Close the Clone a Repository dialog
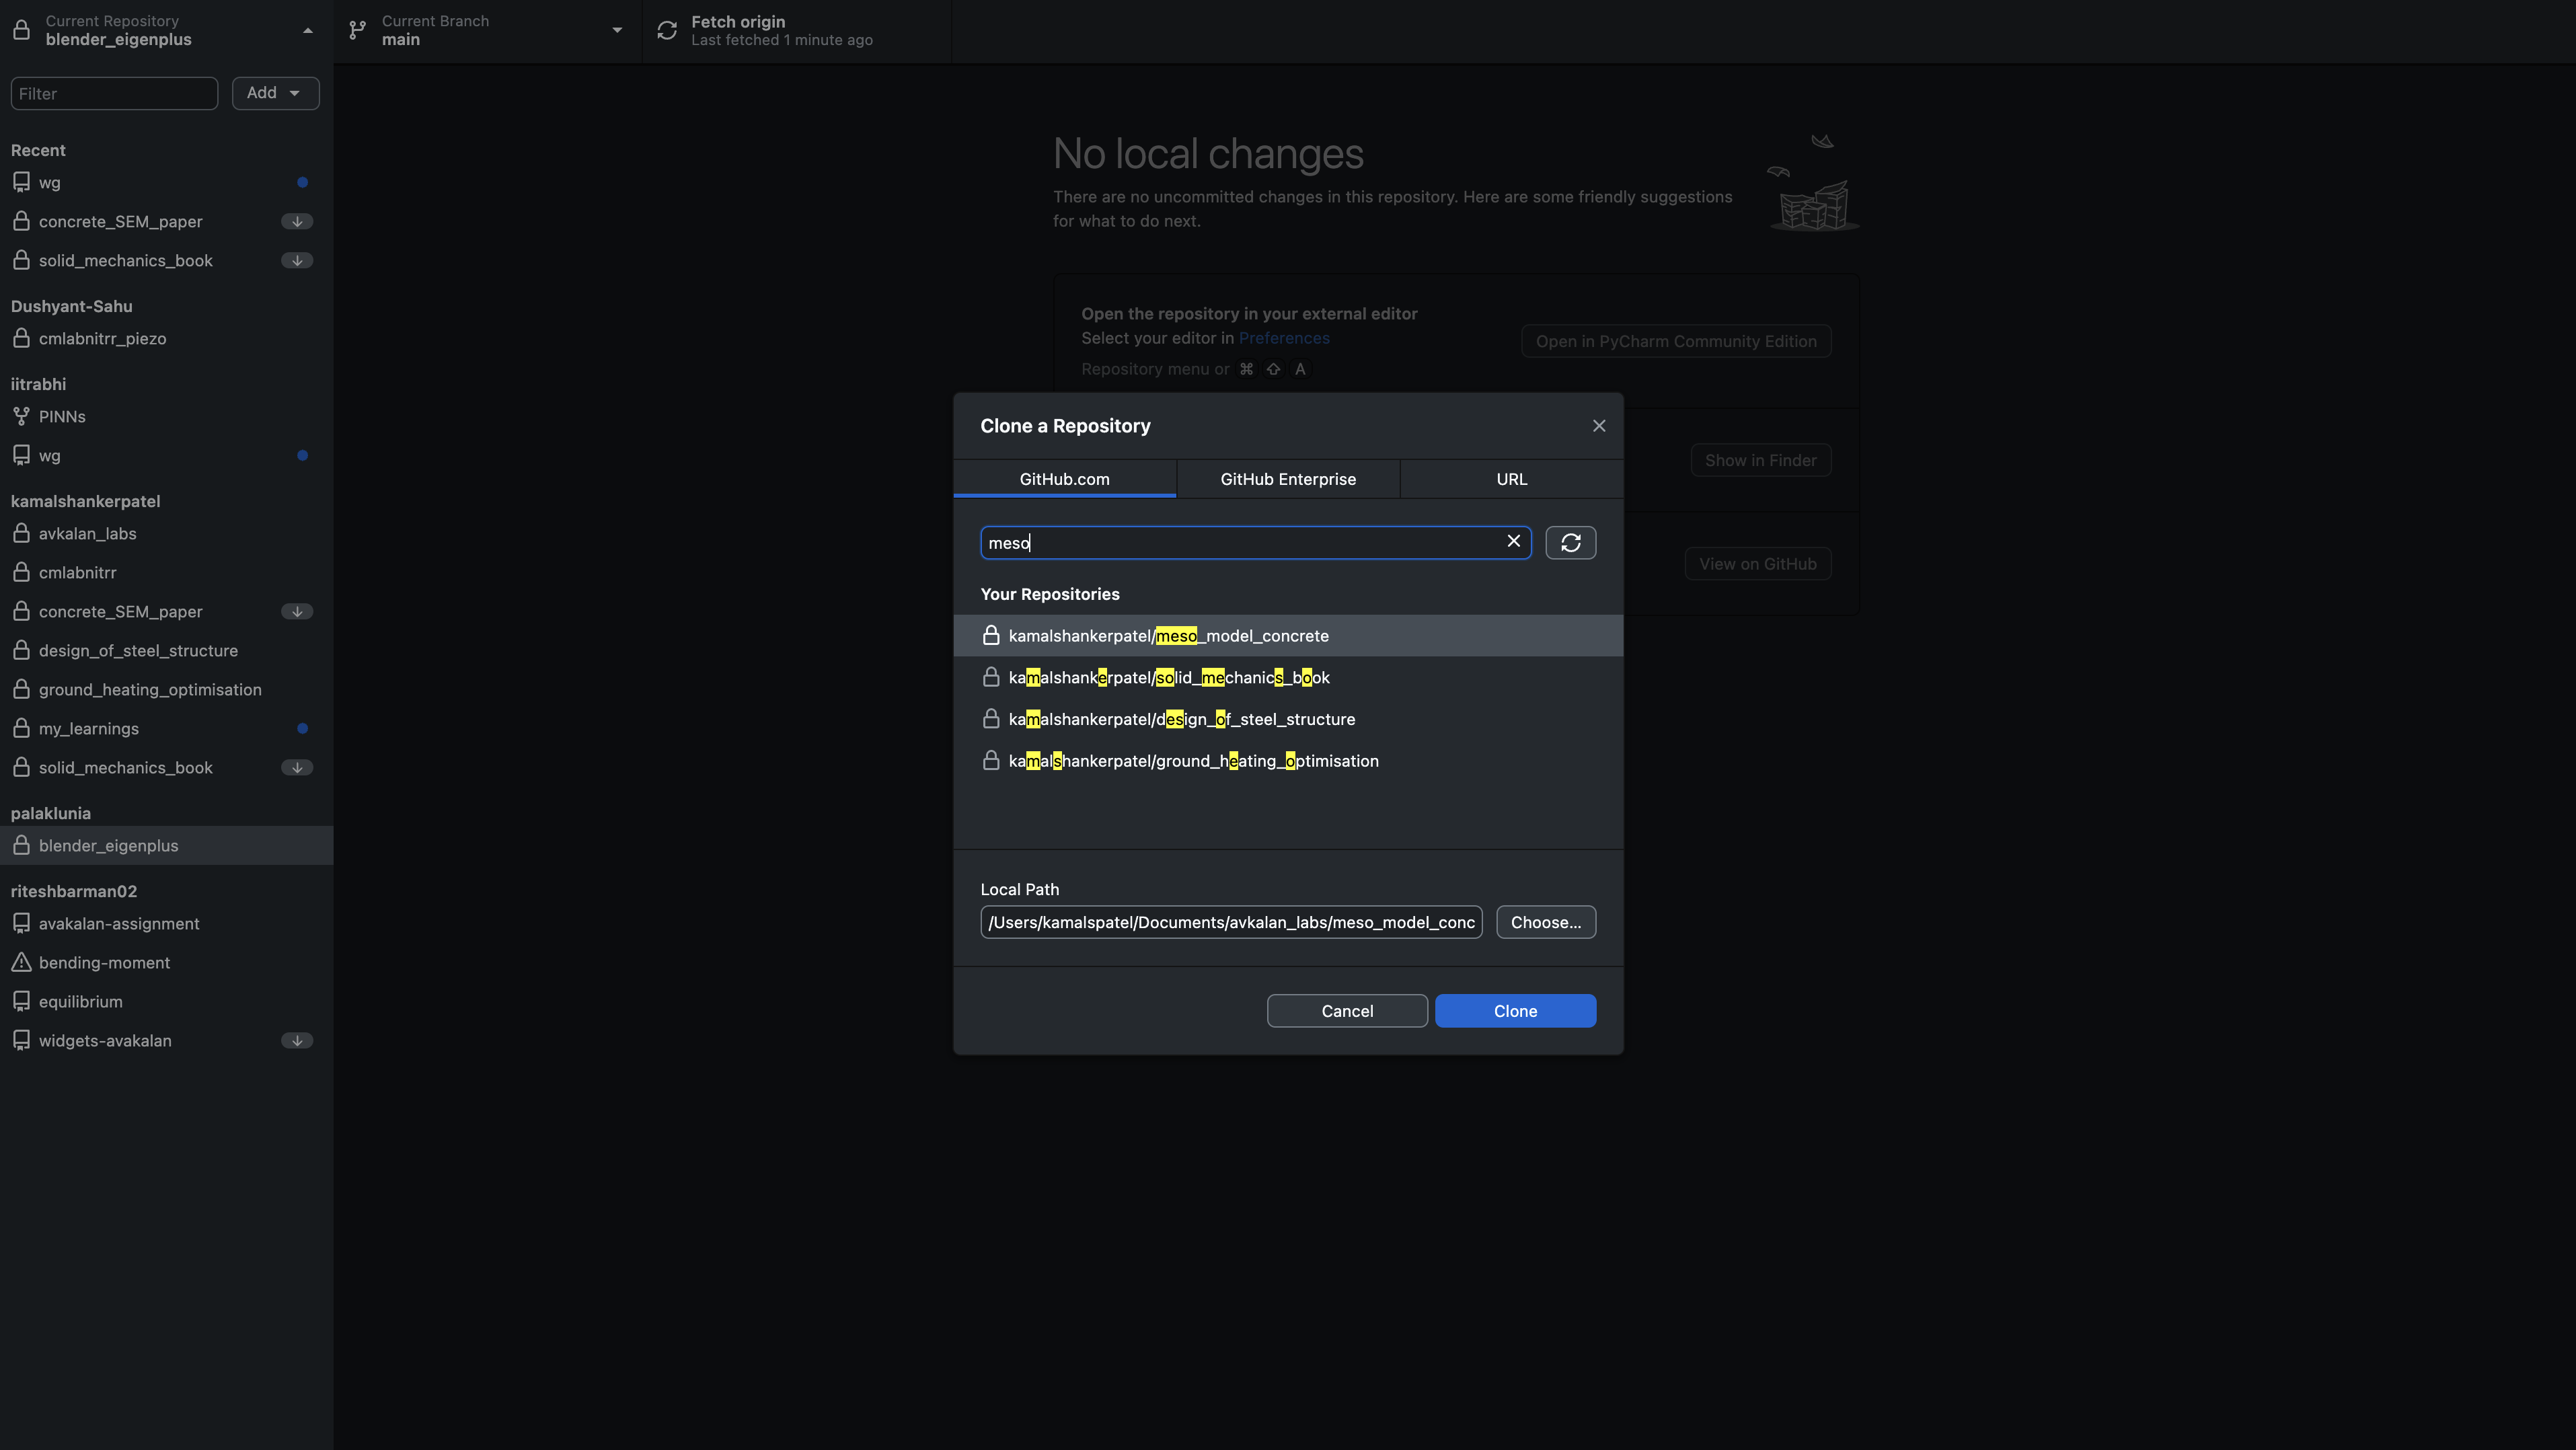Image resolution: width=2576 pixels, height=1450 pixels. 1598,426
